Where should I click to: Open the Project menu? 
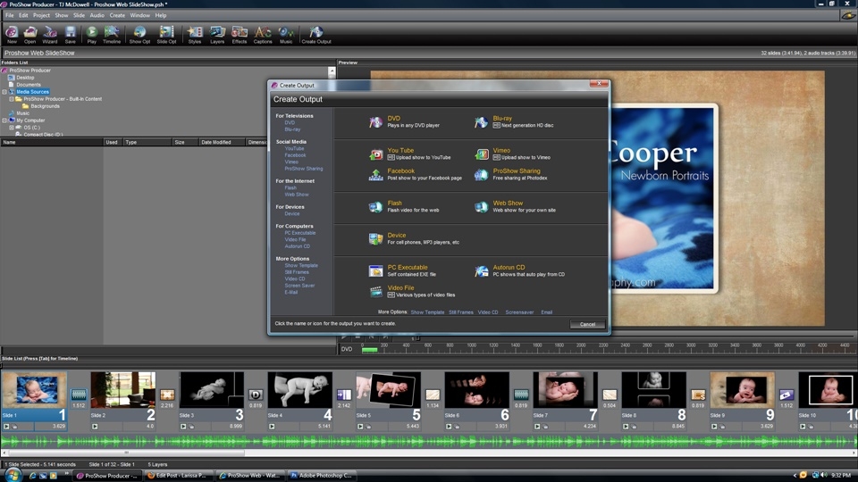pos(41,15)
